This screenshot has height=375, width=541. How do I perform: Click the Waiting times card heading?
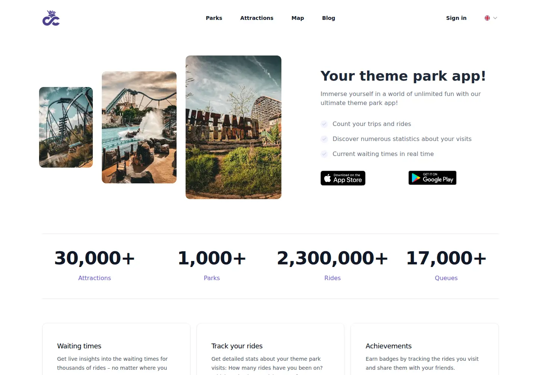tap(79, 346)
